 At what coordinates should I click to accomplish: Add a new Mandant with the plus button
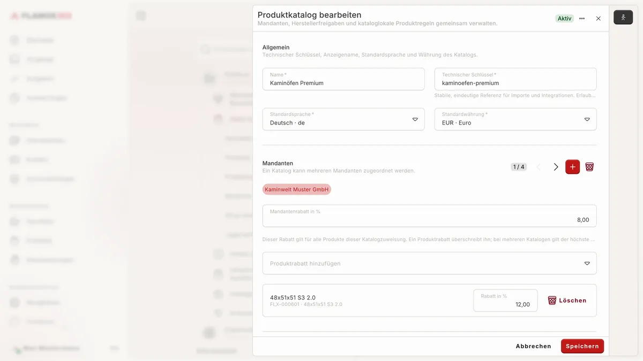pos(573,167)
